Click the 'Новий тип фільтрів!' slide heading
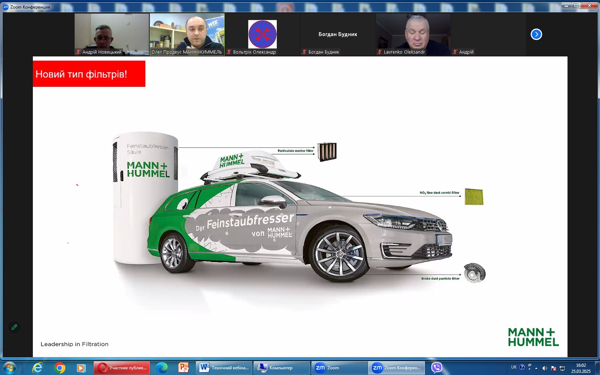The width and height of the screenshot is (600, 375). (x=81, y=74)
